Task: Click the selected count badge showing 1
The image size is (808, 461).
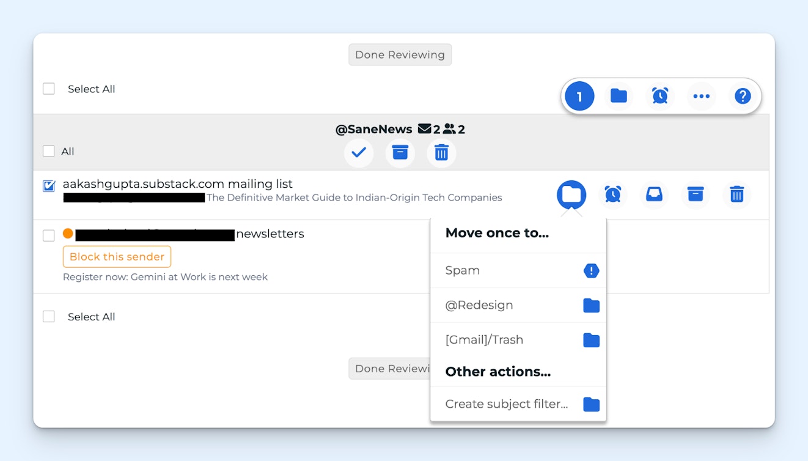Action: 579,96
